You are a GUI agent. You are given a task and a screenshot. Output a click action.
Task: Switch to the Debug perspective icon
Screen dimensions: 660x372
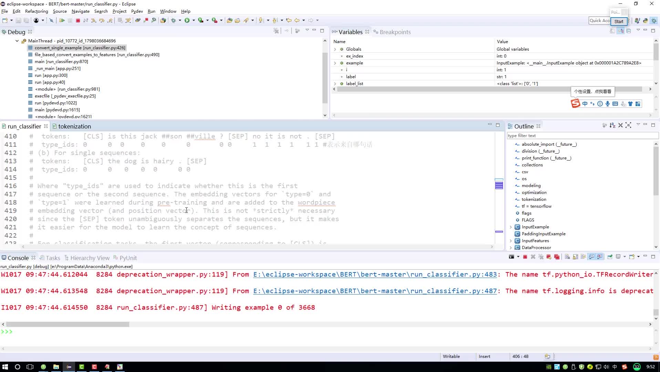coord(654,21)
